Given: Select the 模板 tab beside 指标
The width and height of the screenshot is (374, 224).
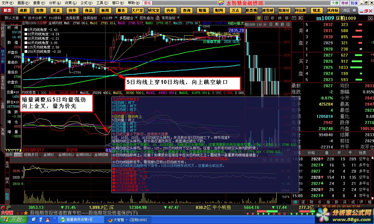Looking at the screenshot, I should (18, 155).
